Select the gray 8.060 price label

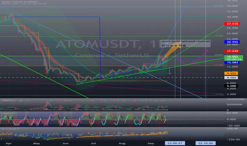231,78
